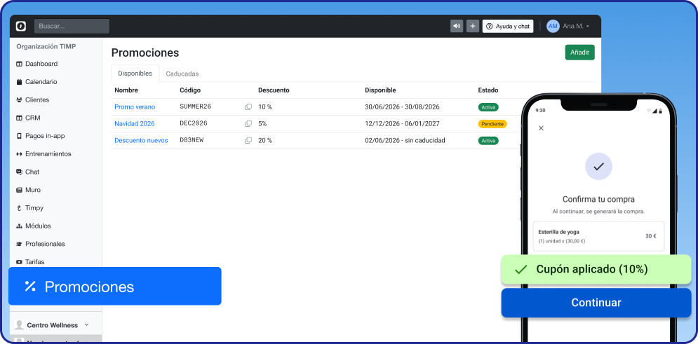
Task: Click the Módulos sidebar icon
Action: 19,226
